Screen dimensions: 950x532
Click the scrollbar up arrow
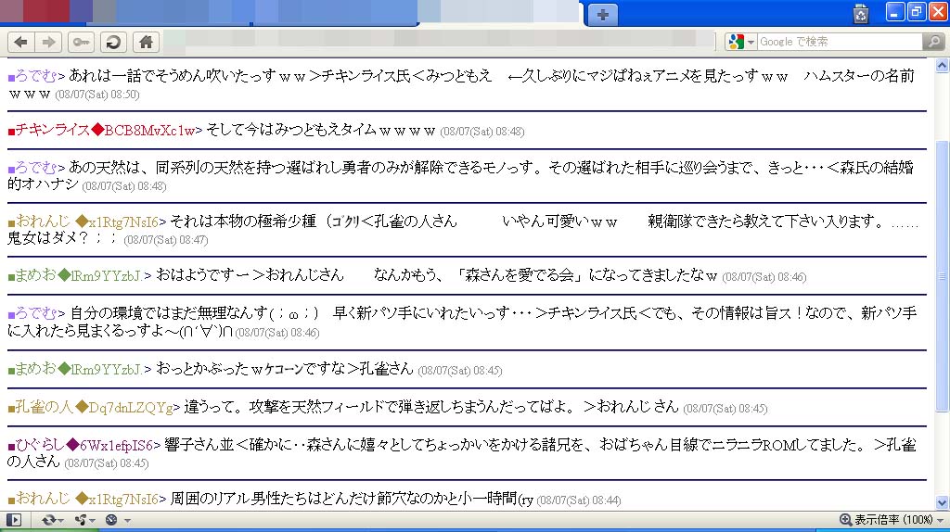tap(943, 65)
